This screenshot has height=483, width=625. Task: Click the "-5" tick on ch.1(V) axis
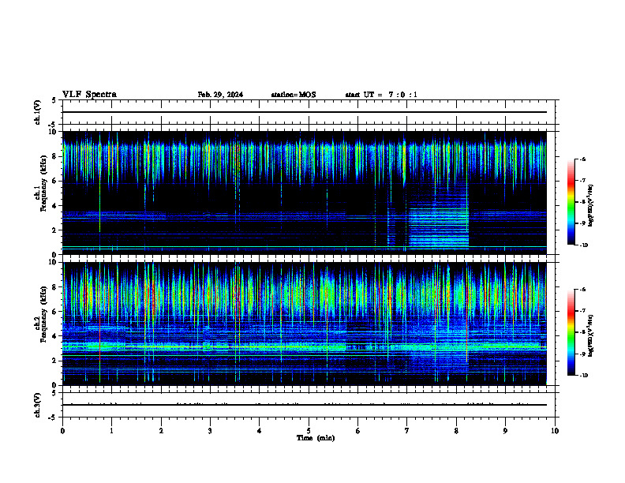pyautogui.click(x=54, y=125)
